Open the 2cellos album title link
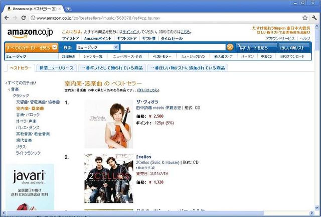The width and height of the screenshot is (321, 217). point(143,157)
